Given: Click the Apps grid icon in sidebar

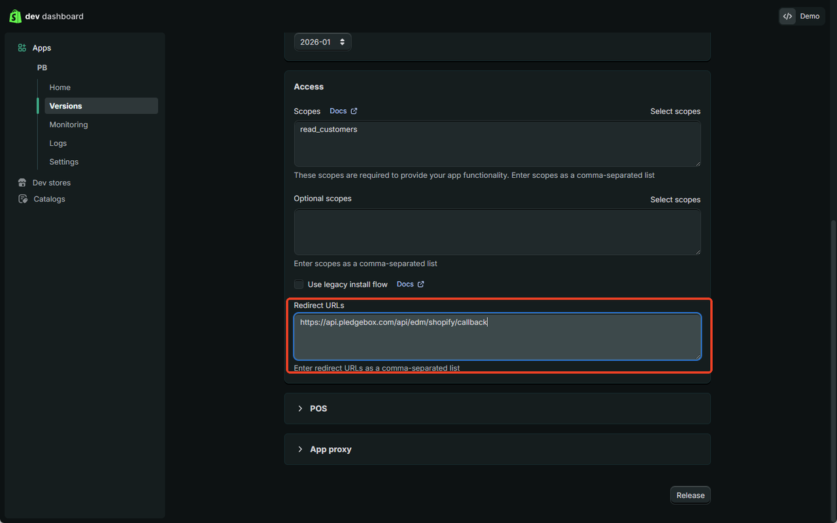Looking at the screenshot, I should [x=22, y=48].
